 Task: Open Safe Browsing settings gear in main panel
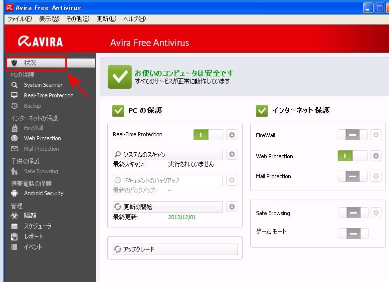376,213
